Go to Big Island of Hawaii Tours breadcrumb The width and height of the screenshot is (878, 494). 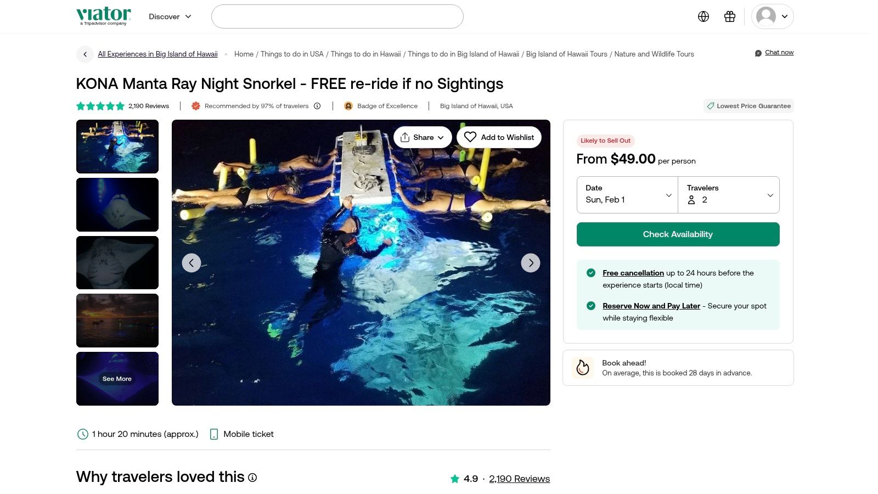[566, 54]
